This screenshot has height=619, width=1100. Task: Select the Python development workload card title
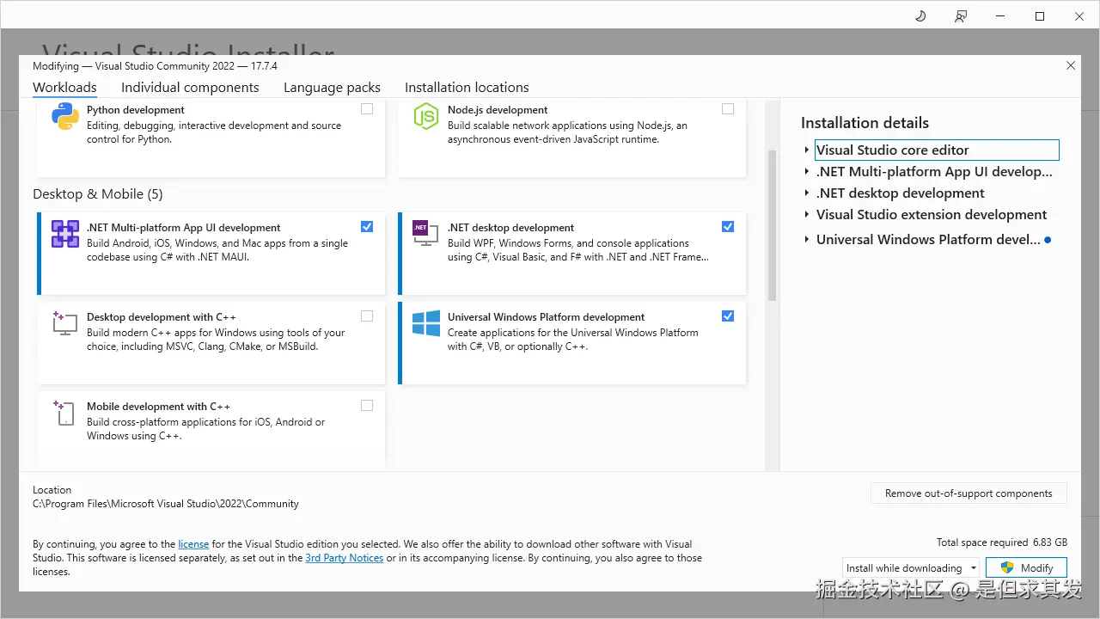(x=136, y=110)
